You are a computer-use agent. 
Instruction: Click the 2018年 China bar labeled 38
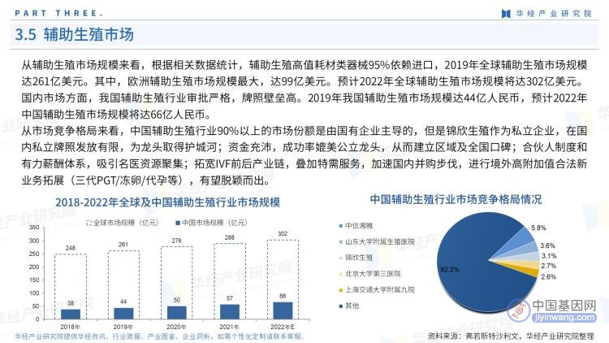[x=71, y=315]
